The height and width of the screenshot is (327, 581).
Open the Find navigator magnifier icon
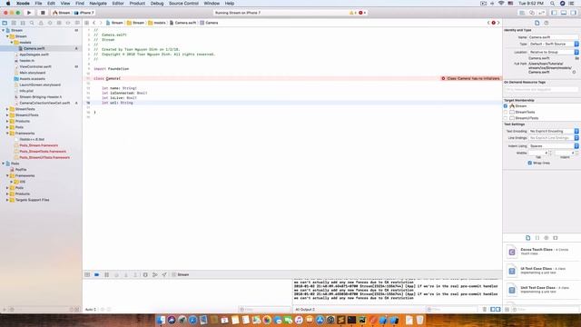(32, 23)
